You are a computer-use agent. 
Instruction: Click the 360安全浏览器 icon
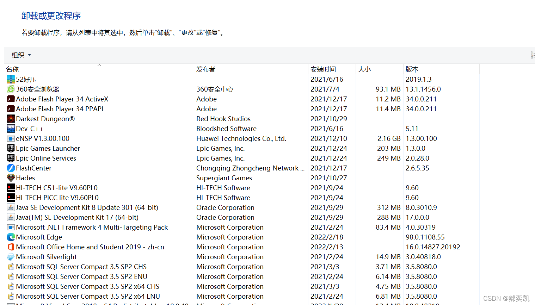11,89
